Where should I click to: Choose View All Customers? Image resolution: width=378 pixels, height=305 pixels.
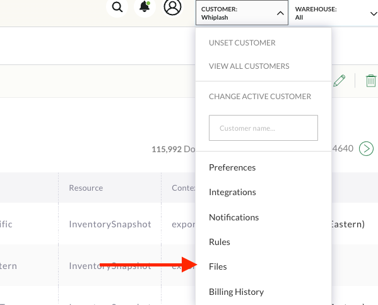coord(249,66)
